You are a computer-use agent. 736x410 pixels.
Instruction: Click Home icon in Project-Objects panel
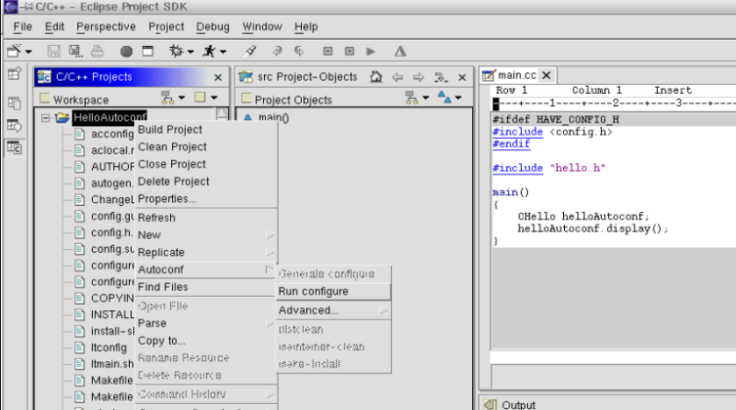(376, 77)
